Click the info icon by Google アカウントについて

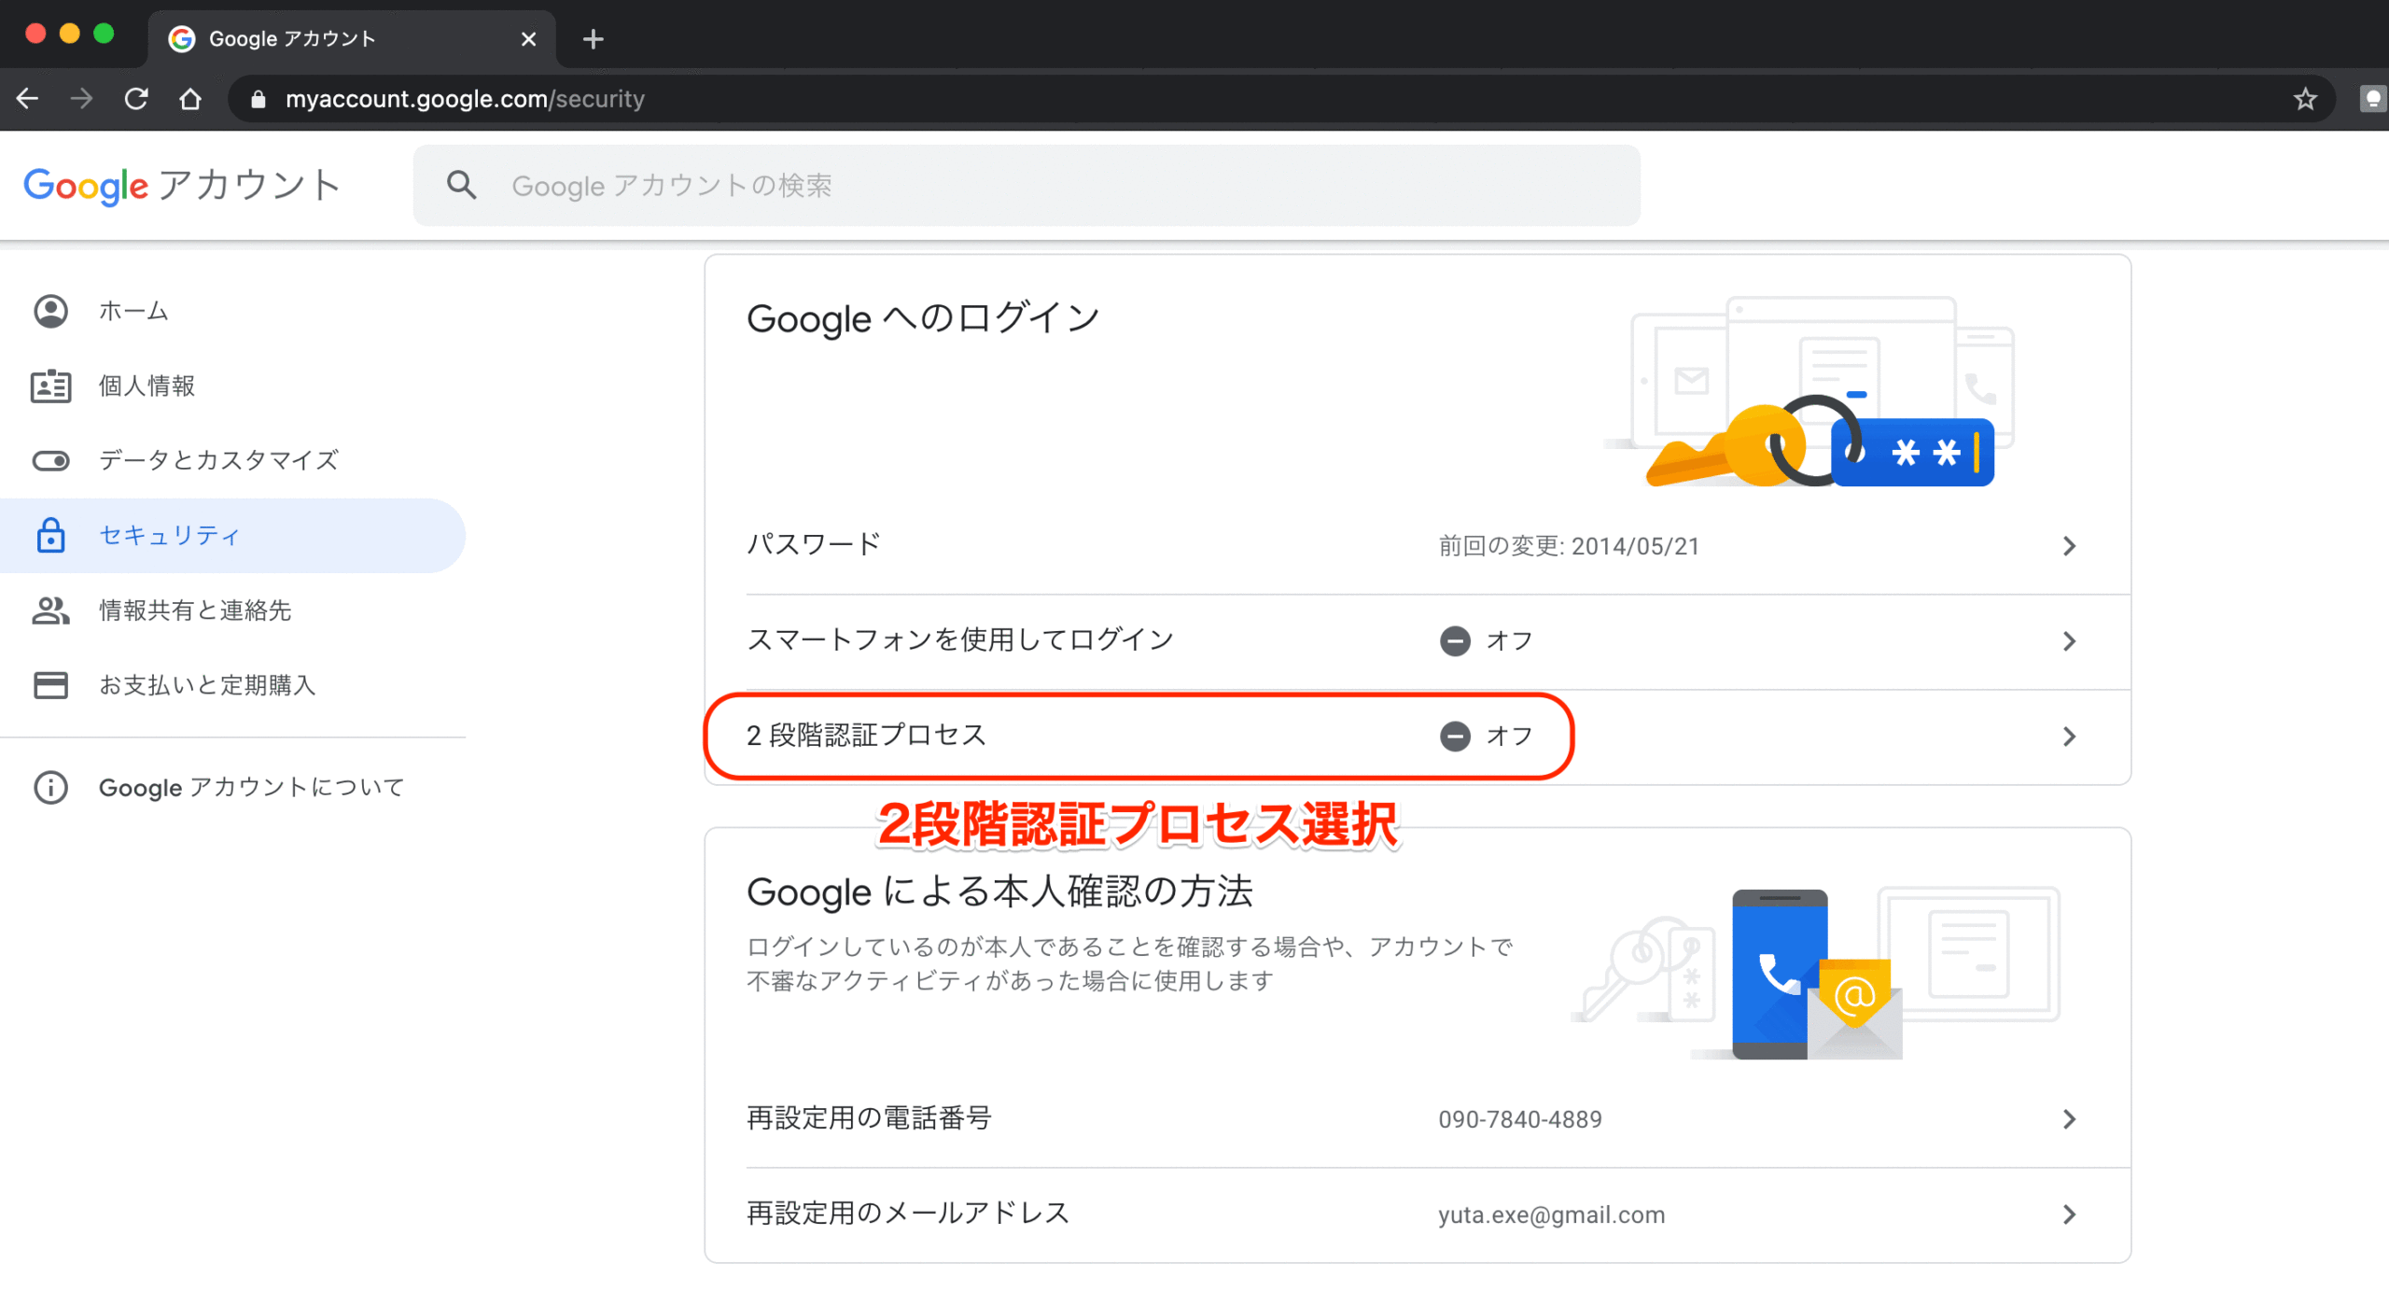tap(50, 787)
